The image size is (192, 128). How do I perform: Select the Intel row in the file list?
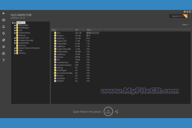point(121,60)
